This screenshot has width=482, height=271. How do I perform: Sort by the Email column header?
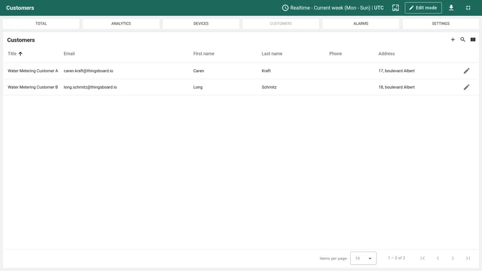point(69,54)
